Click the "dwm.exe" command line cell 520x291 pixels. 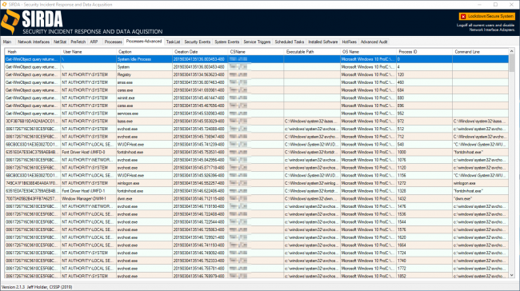[480, 198]
